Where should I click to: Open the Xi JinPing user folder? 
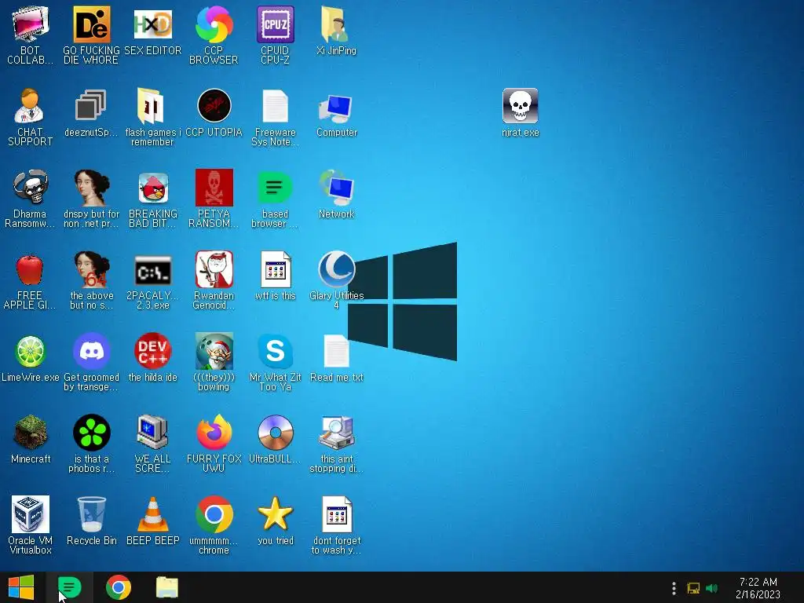[x=336, y=31]
